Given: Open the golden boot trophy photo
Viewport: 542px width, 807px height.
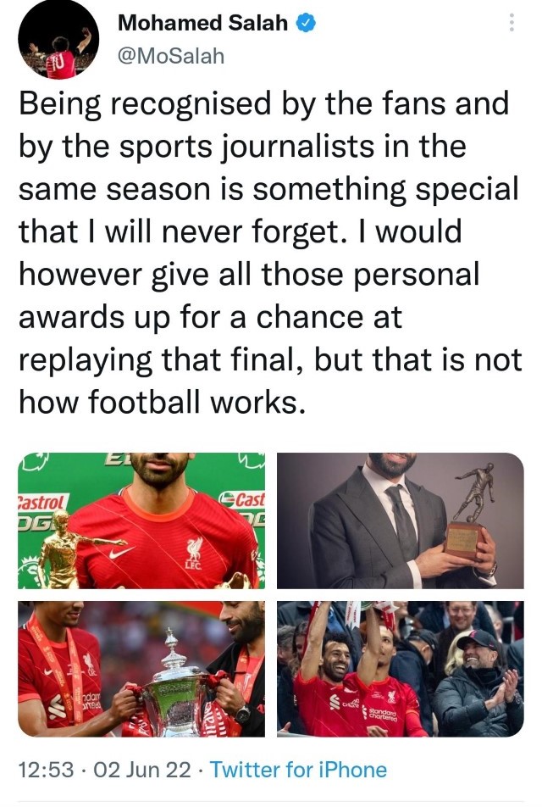Looking at the screenshot, I should [141, 520].
